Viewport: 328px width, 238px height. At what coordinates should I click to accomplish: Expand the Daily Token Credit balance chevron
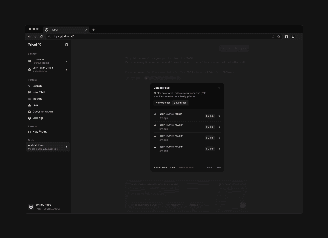click(x=66, y=70)
